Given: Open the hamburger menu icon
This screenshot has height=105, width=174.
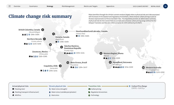Looking at the screenshot, I should (x=10, y=6).
